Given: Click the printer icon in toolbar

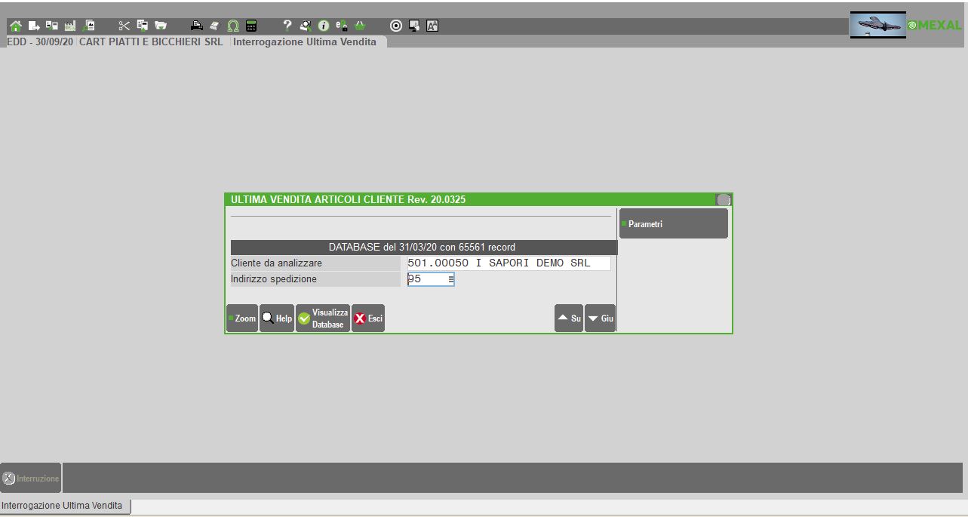Looking at the screenshot, I should pyautogui.click(x=197, y=26).
